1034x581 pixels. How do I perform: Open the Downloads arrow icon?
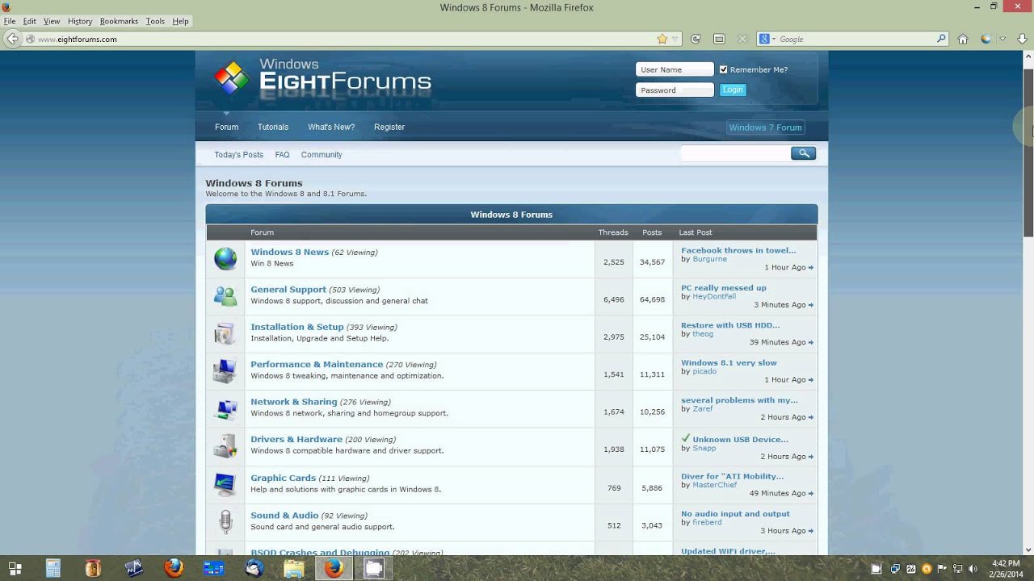pos(1023,39)
